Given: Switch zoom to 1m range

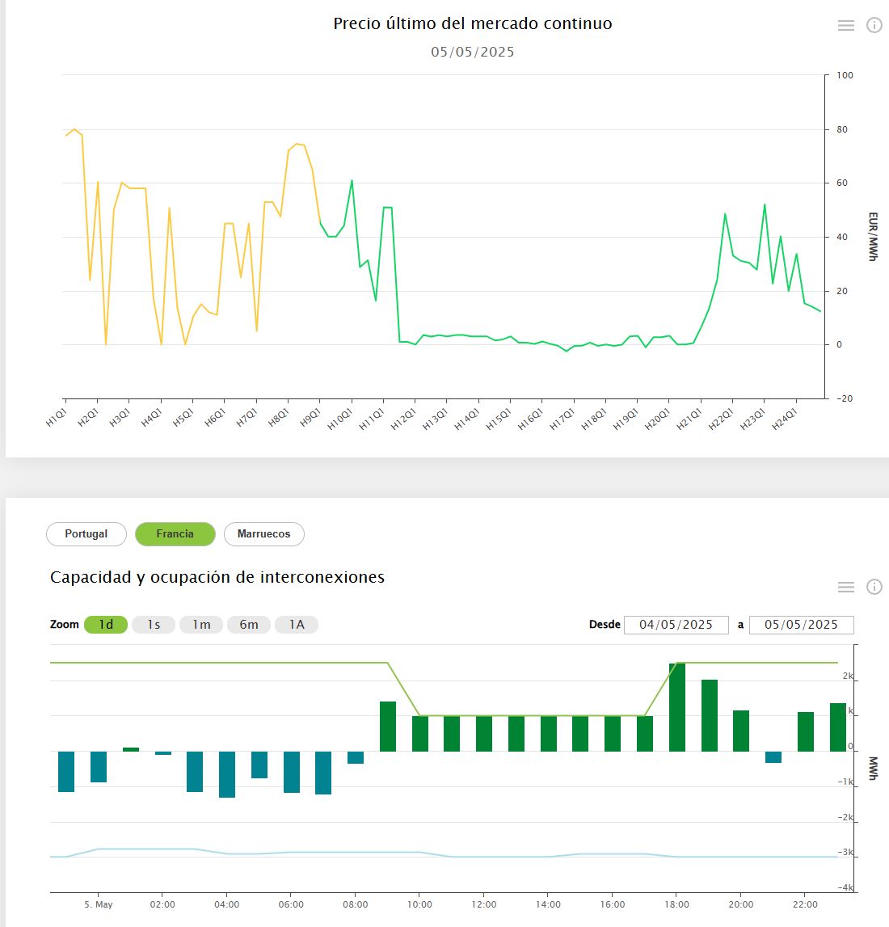Looking at the screenshot, I should (201, 625).
